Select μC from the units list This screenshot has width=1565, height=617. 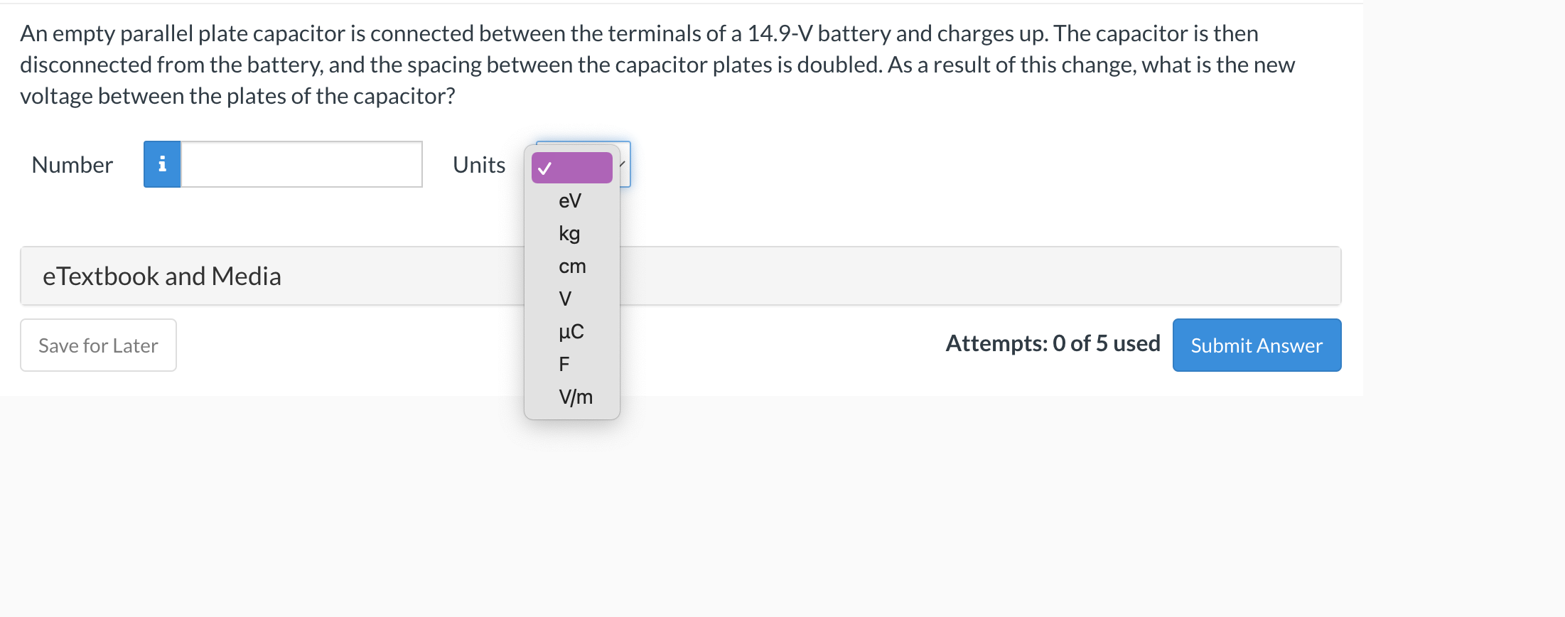point(571,331)
